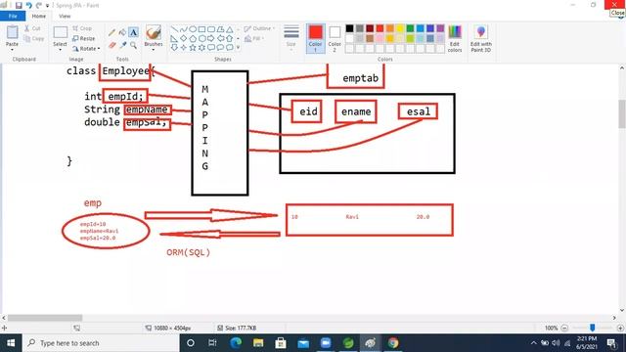Viewport: 626px width, 352px height.
Task: Click the Windows Start button
Action: [x=11, y=343]
